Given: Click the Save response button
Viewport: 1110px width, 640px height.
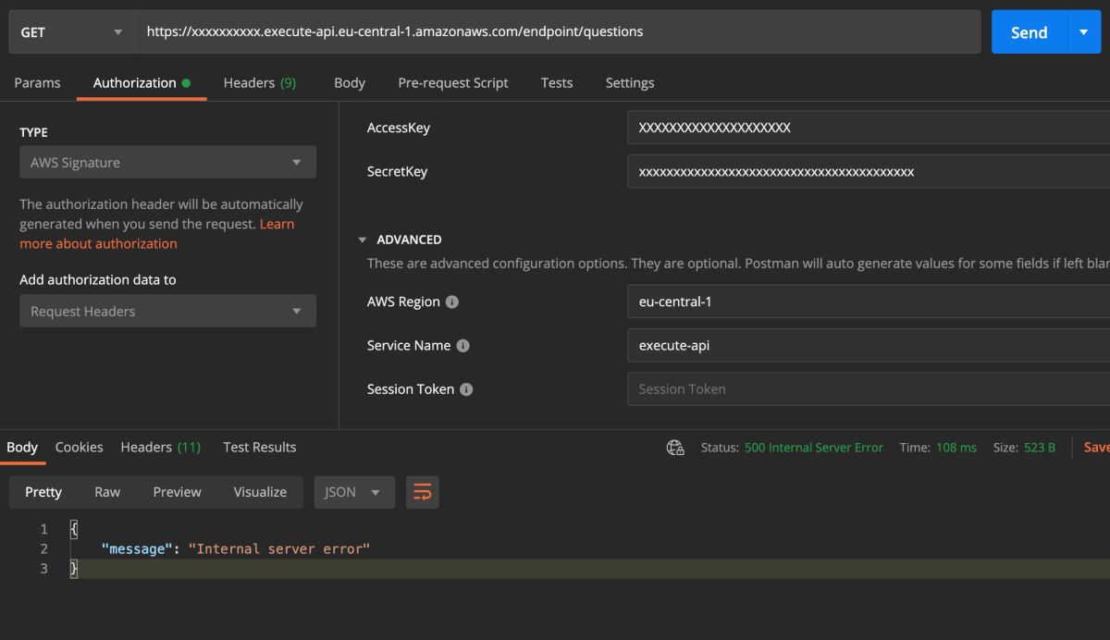Looking at the screenshot, I should click(x=1096, y=448).
